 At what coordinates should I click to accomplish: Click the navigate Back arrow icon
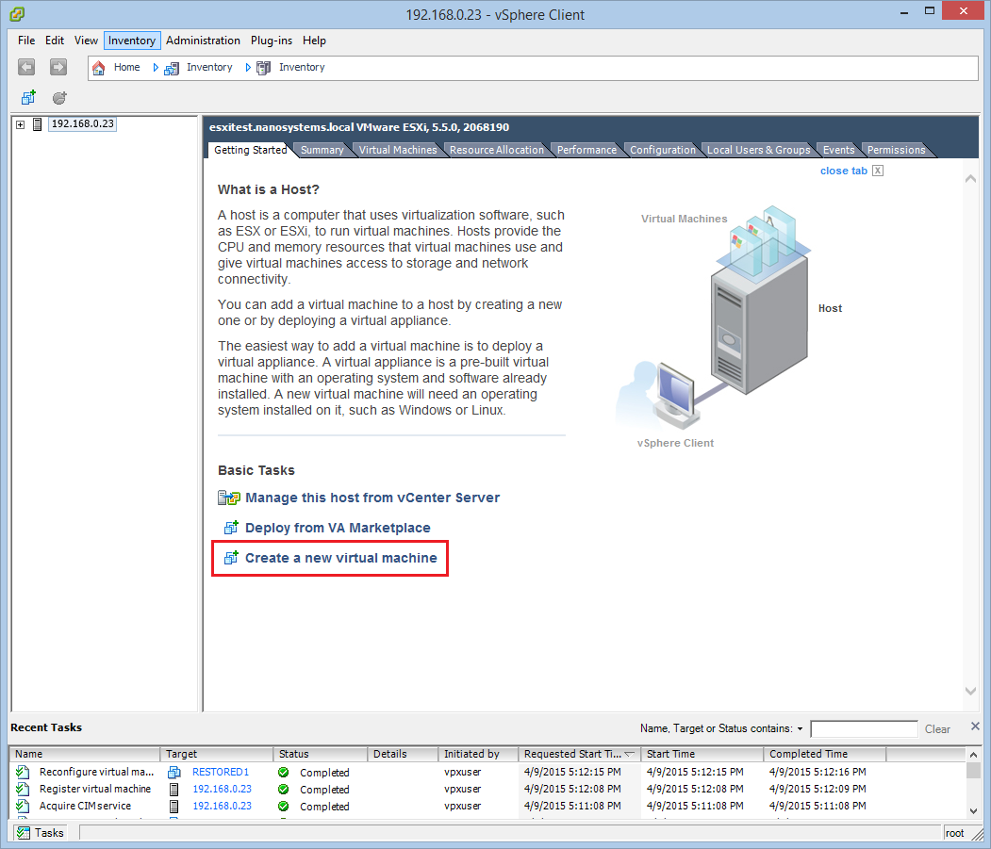click(x=25, y=67)
